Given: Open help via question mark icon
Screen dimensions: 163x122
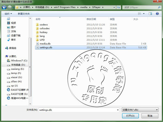Looking at the screenshot, I should click(x=157, y=14).
